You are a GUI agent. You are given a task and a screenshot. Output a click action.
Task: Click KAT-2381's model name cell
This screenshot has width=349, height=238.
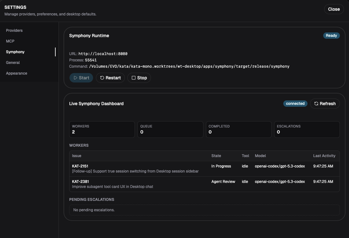pos(280,182)
